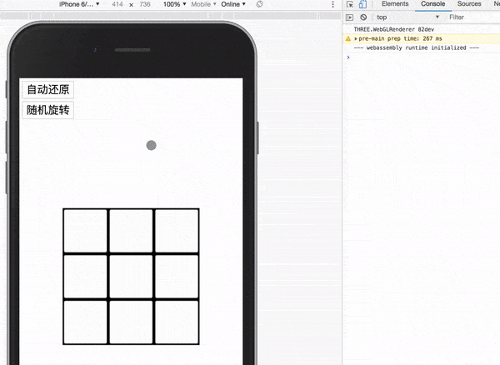
Task: Open the iPhone 6 device dropdown
Action: tap(79, 4)
